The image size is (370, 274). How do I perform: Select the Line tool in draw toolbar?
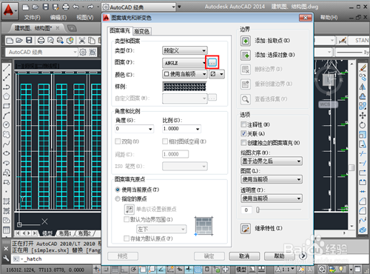click(7, 67)
